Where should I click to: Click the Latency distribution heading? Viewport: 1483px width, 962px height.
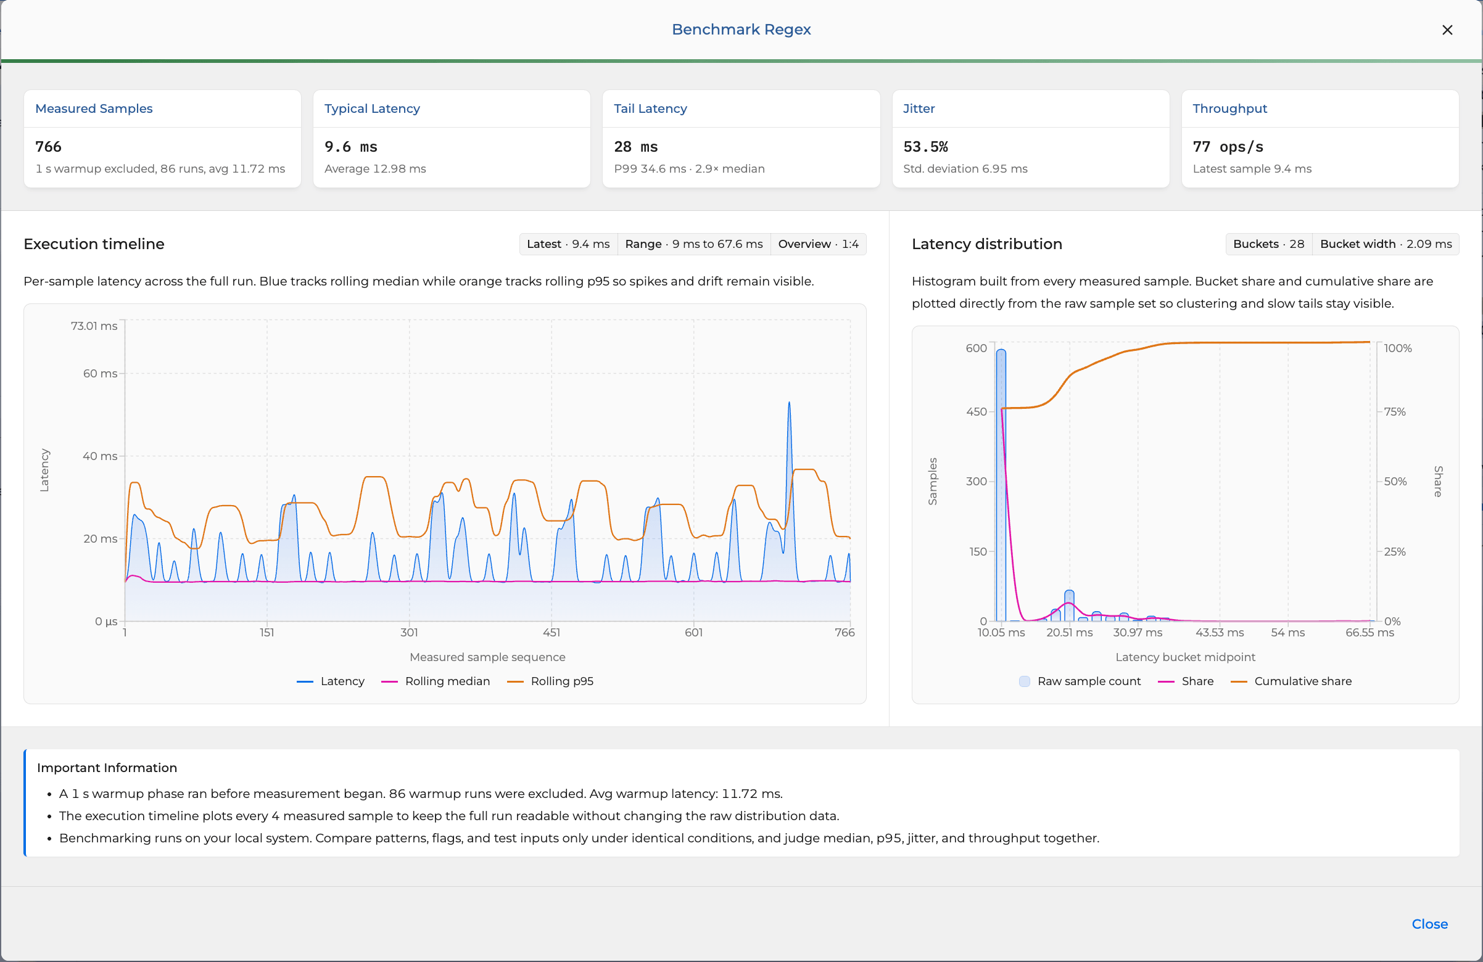pos(986,244)
